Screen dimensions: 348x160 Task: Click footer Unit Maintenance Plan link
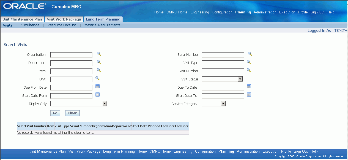[x=48, y=152]
